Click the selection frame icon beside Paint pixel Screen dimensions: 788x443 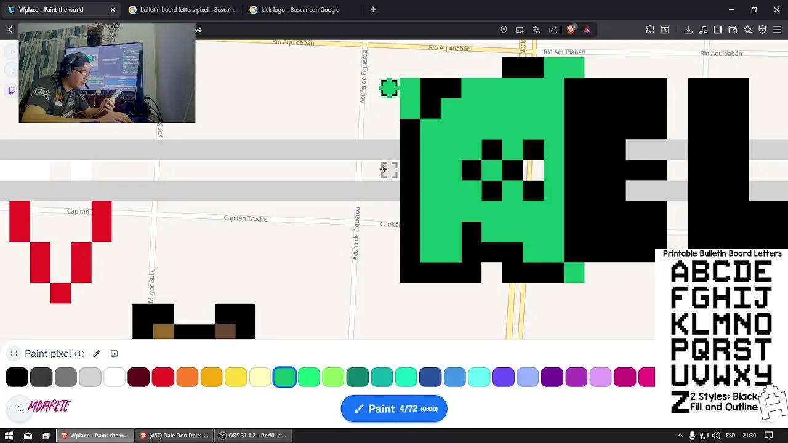(x=14, y=354)
